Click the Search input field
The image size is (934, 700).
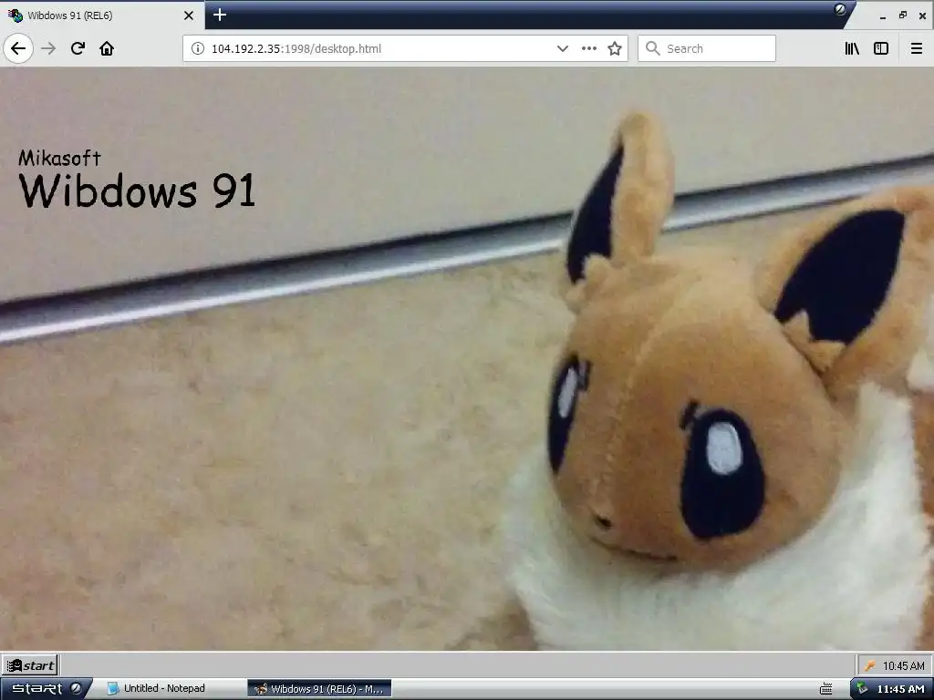[x=707, y=48]
